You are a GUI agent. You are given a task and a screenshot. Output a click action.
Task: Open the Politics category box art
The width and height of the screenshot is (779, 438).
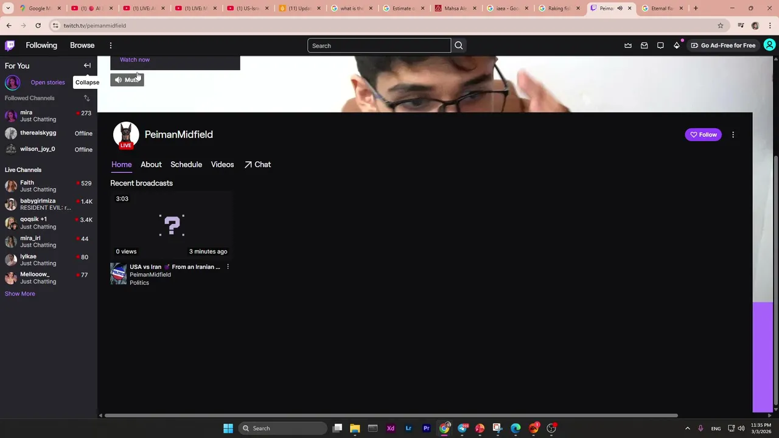point(119,274)
